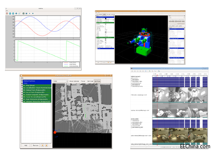The height and width of the screenshot is (152, 213).
Task: Click the back arrow in plot toolbar
Action: click(x=10, y=13)
